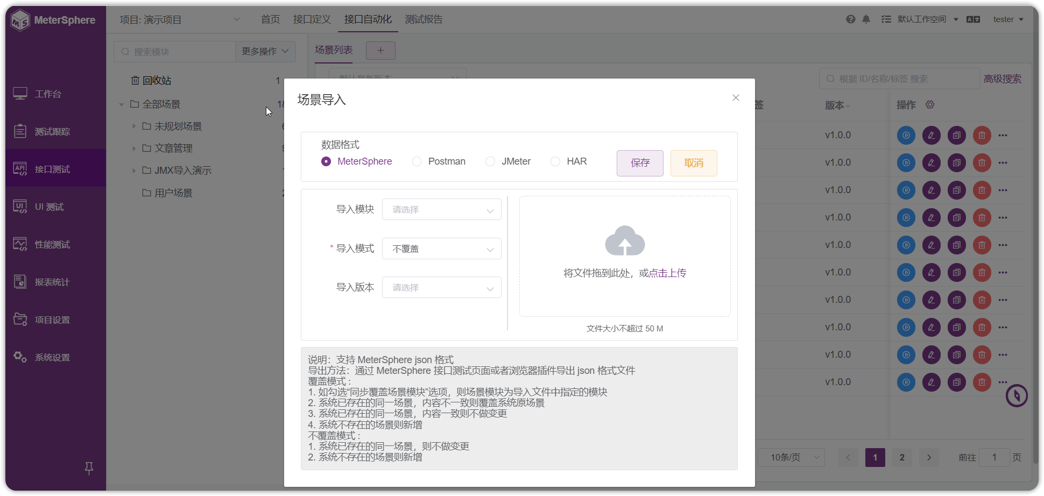Image resolution: width=1044 pixels, height=496 pixels.
Task: Go to the 首页 menu
Action: (270, 19)
